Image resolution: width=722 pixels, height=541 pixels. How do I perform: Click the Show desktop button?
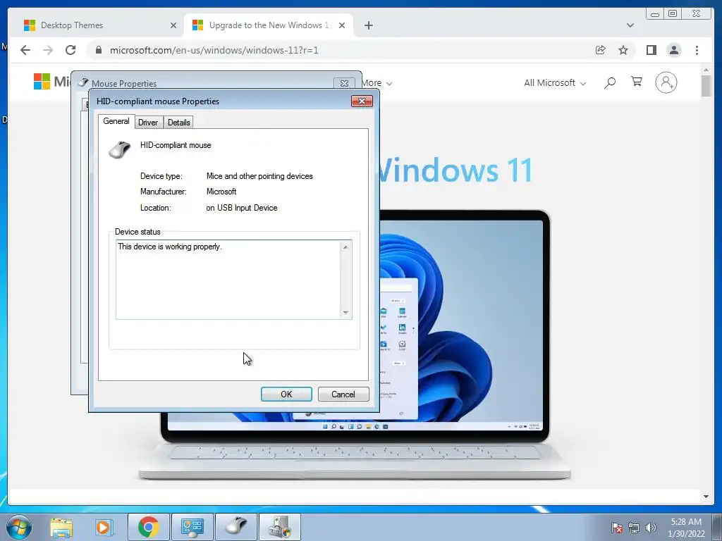(717, 527)
